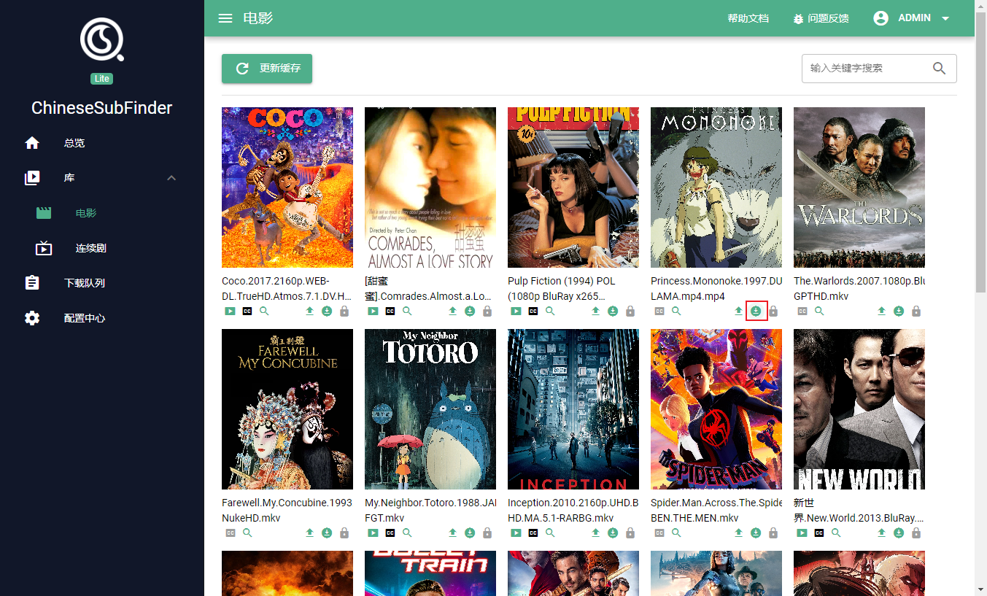Download subtitles for The Warlords
Image resolution: width=987 pixels, height=596 pixels.
click(899, 311)
